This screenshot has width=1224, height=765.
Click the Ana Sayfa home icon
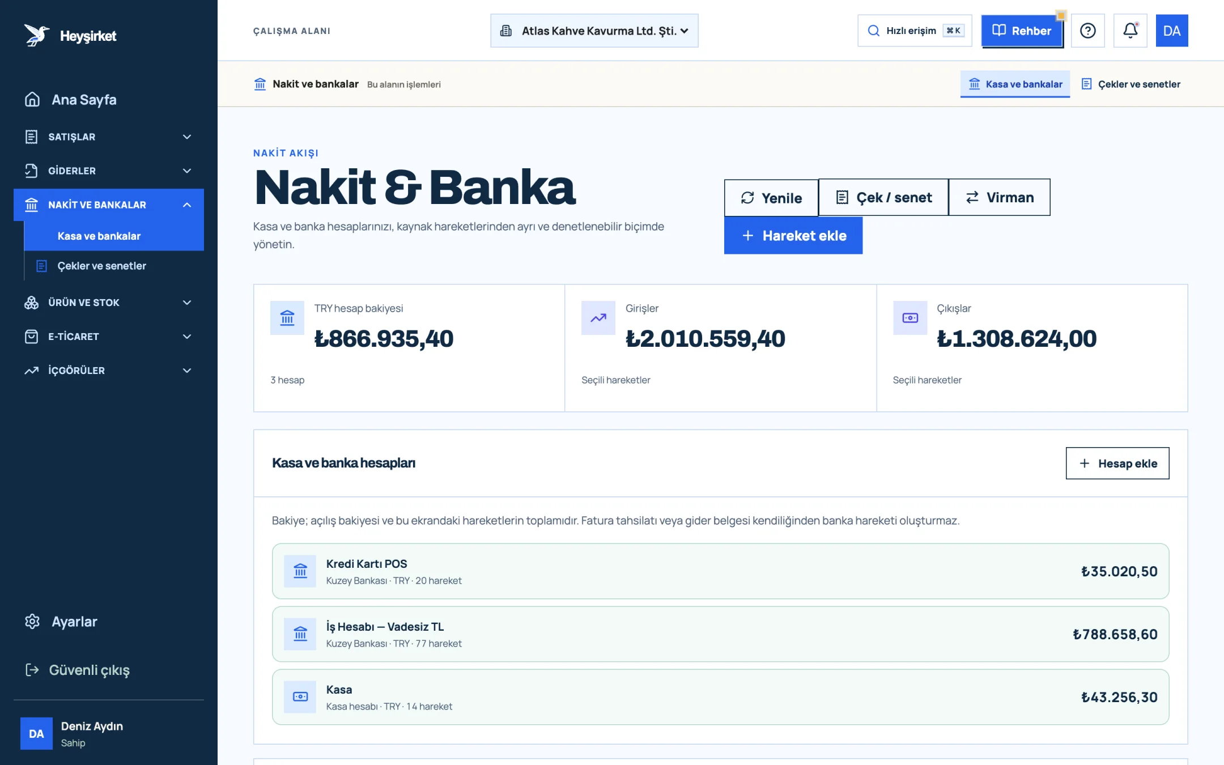click(x=32, y=100)
